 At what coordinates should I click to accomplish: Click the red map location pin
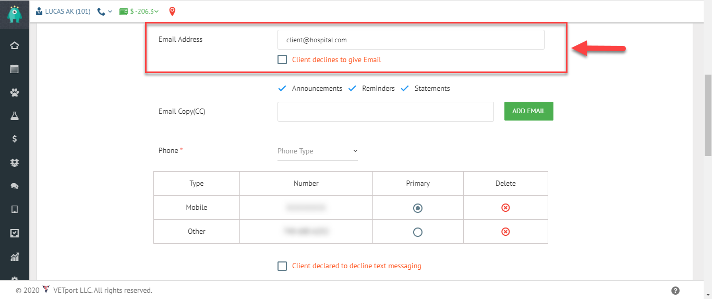172,11
